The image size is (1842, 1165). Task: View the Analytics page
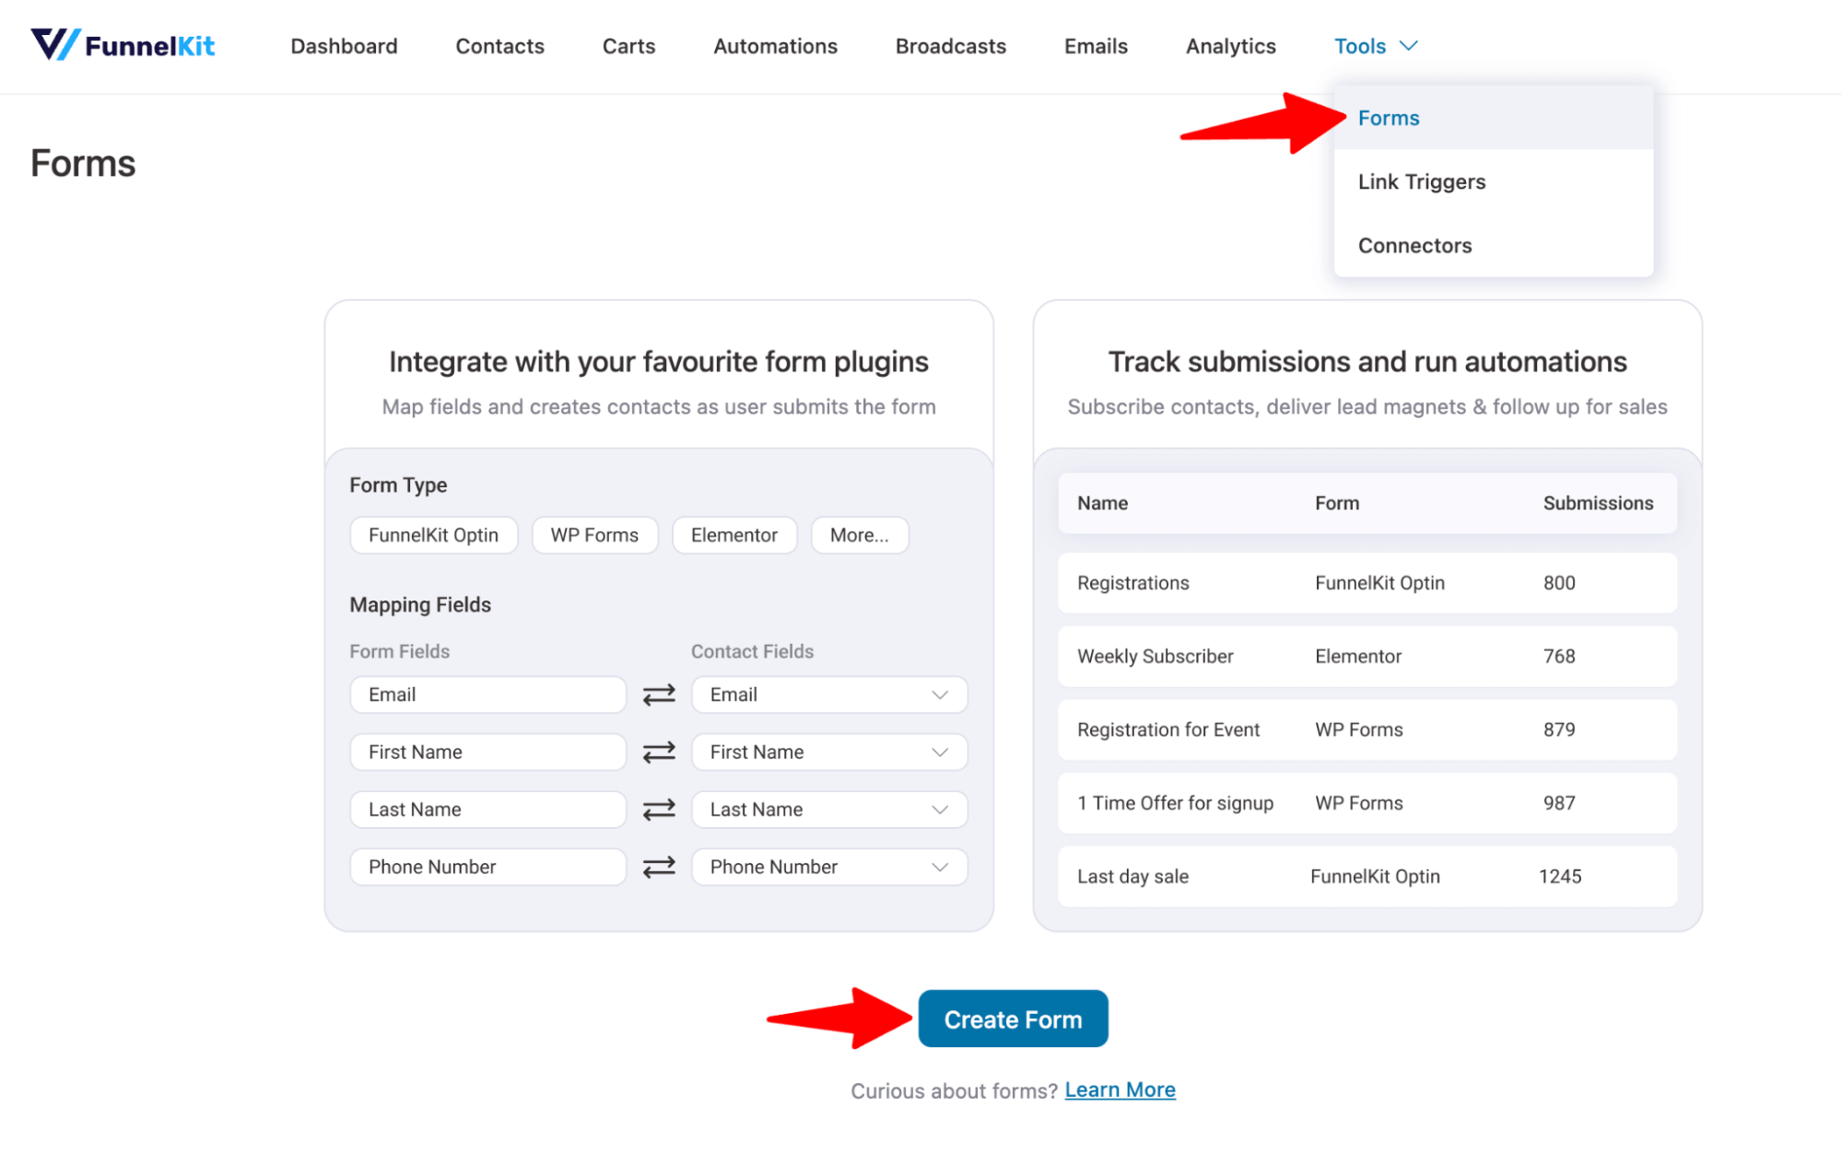click(x=1230, y=46)
